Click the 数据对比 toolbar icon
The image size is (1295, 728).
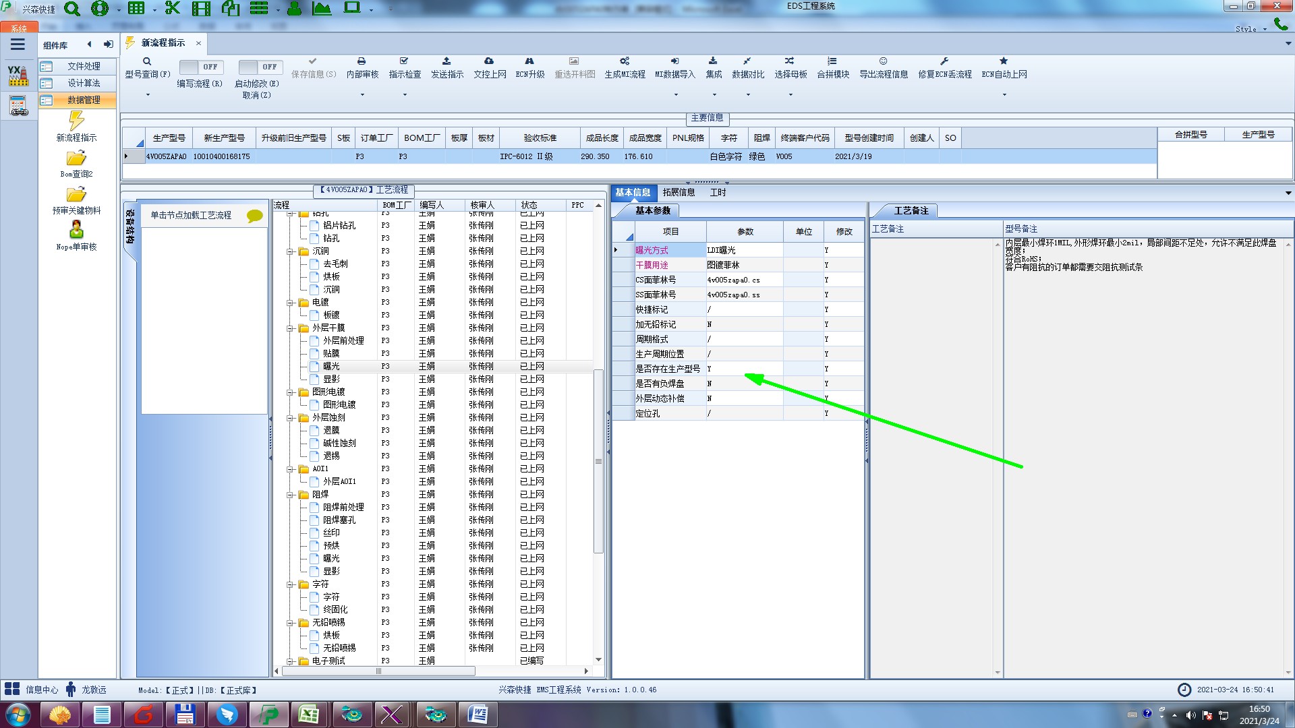coord(747,61)
